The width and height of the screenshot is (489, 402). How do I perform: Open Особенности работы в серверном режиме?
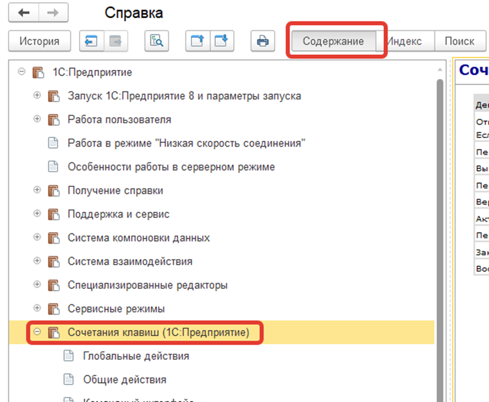(x=171, y=167)
